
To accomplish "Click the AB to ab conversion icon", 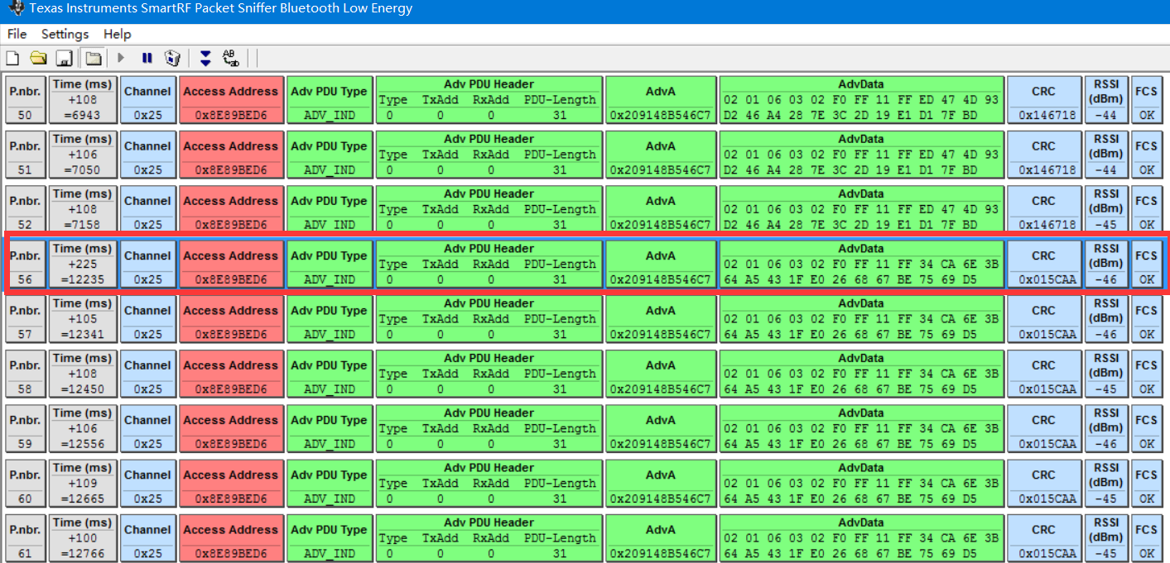I will pyautogui.click(x=231, y=58).
